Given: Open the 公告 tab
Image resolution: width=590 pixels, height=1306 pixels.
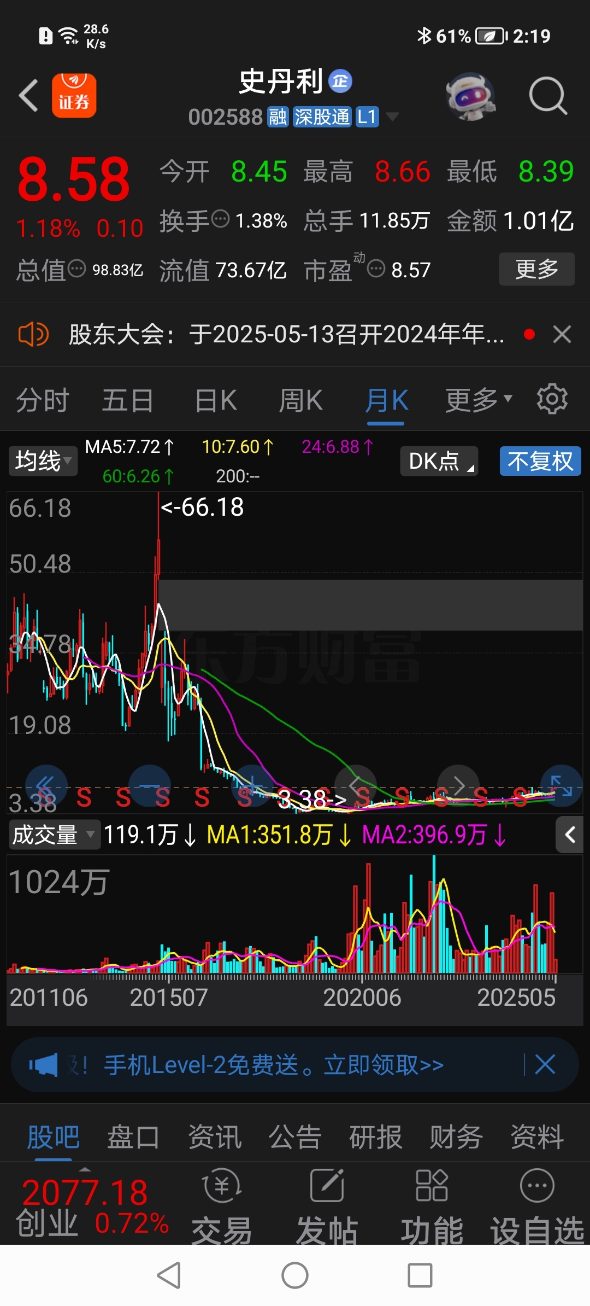Looking at the screenshot, I should click(295, 1137).
